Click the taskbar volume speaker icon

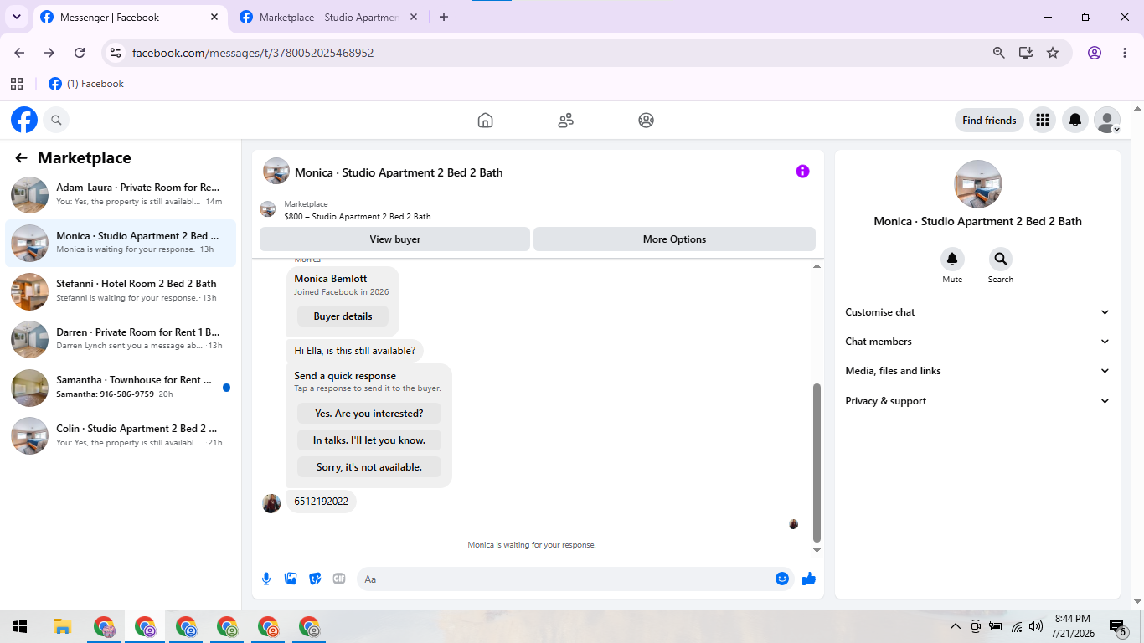(1036, 626)
